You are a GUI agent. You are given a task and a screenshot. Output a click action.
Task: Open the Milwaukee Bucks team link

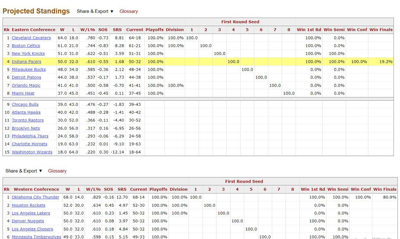[x=29, y=69]
